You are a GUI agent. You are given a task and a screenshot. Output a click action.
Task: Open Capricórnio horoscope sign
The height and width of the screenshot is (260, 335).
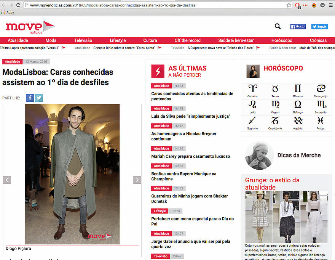coord(275,123)
